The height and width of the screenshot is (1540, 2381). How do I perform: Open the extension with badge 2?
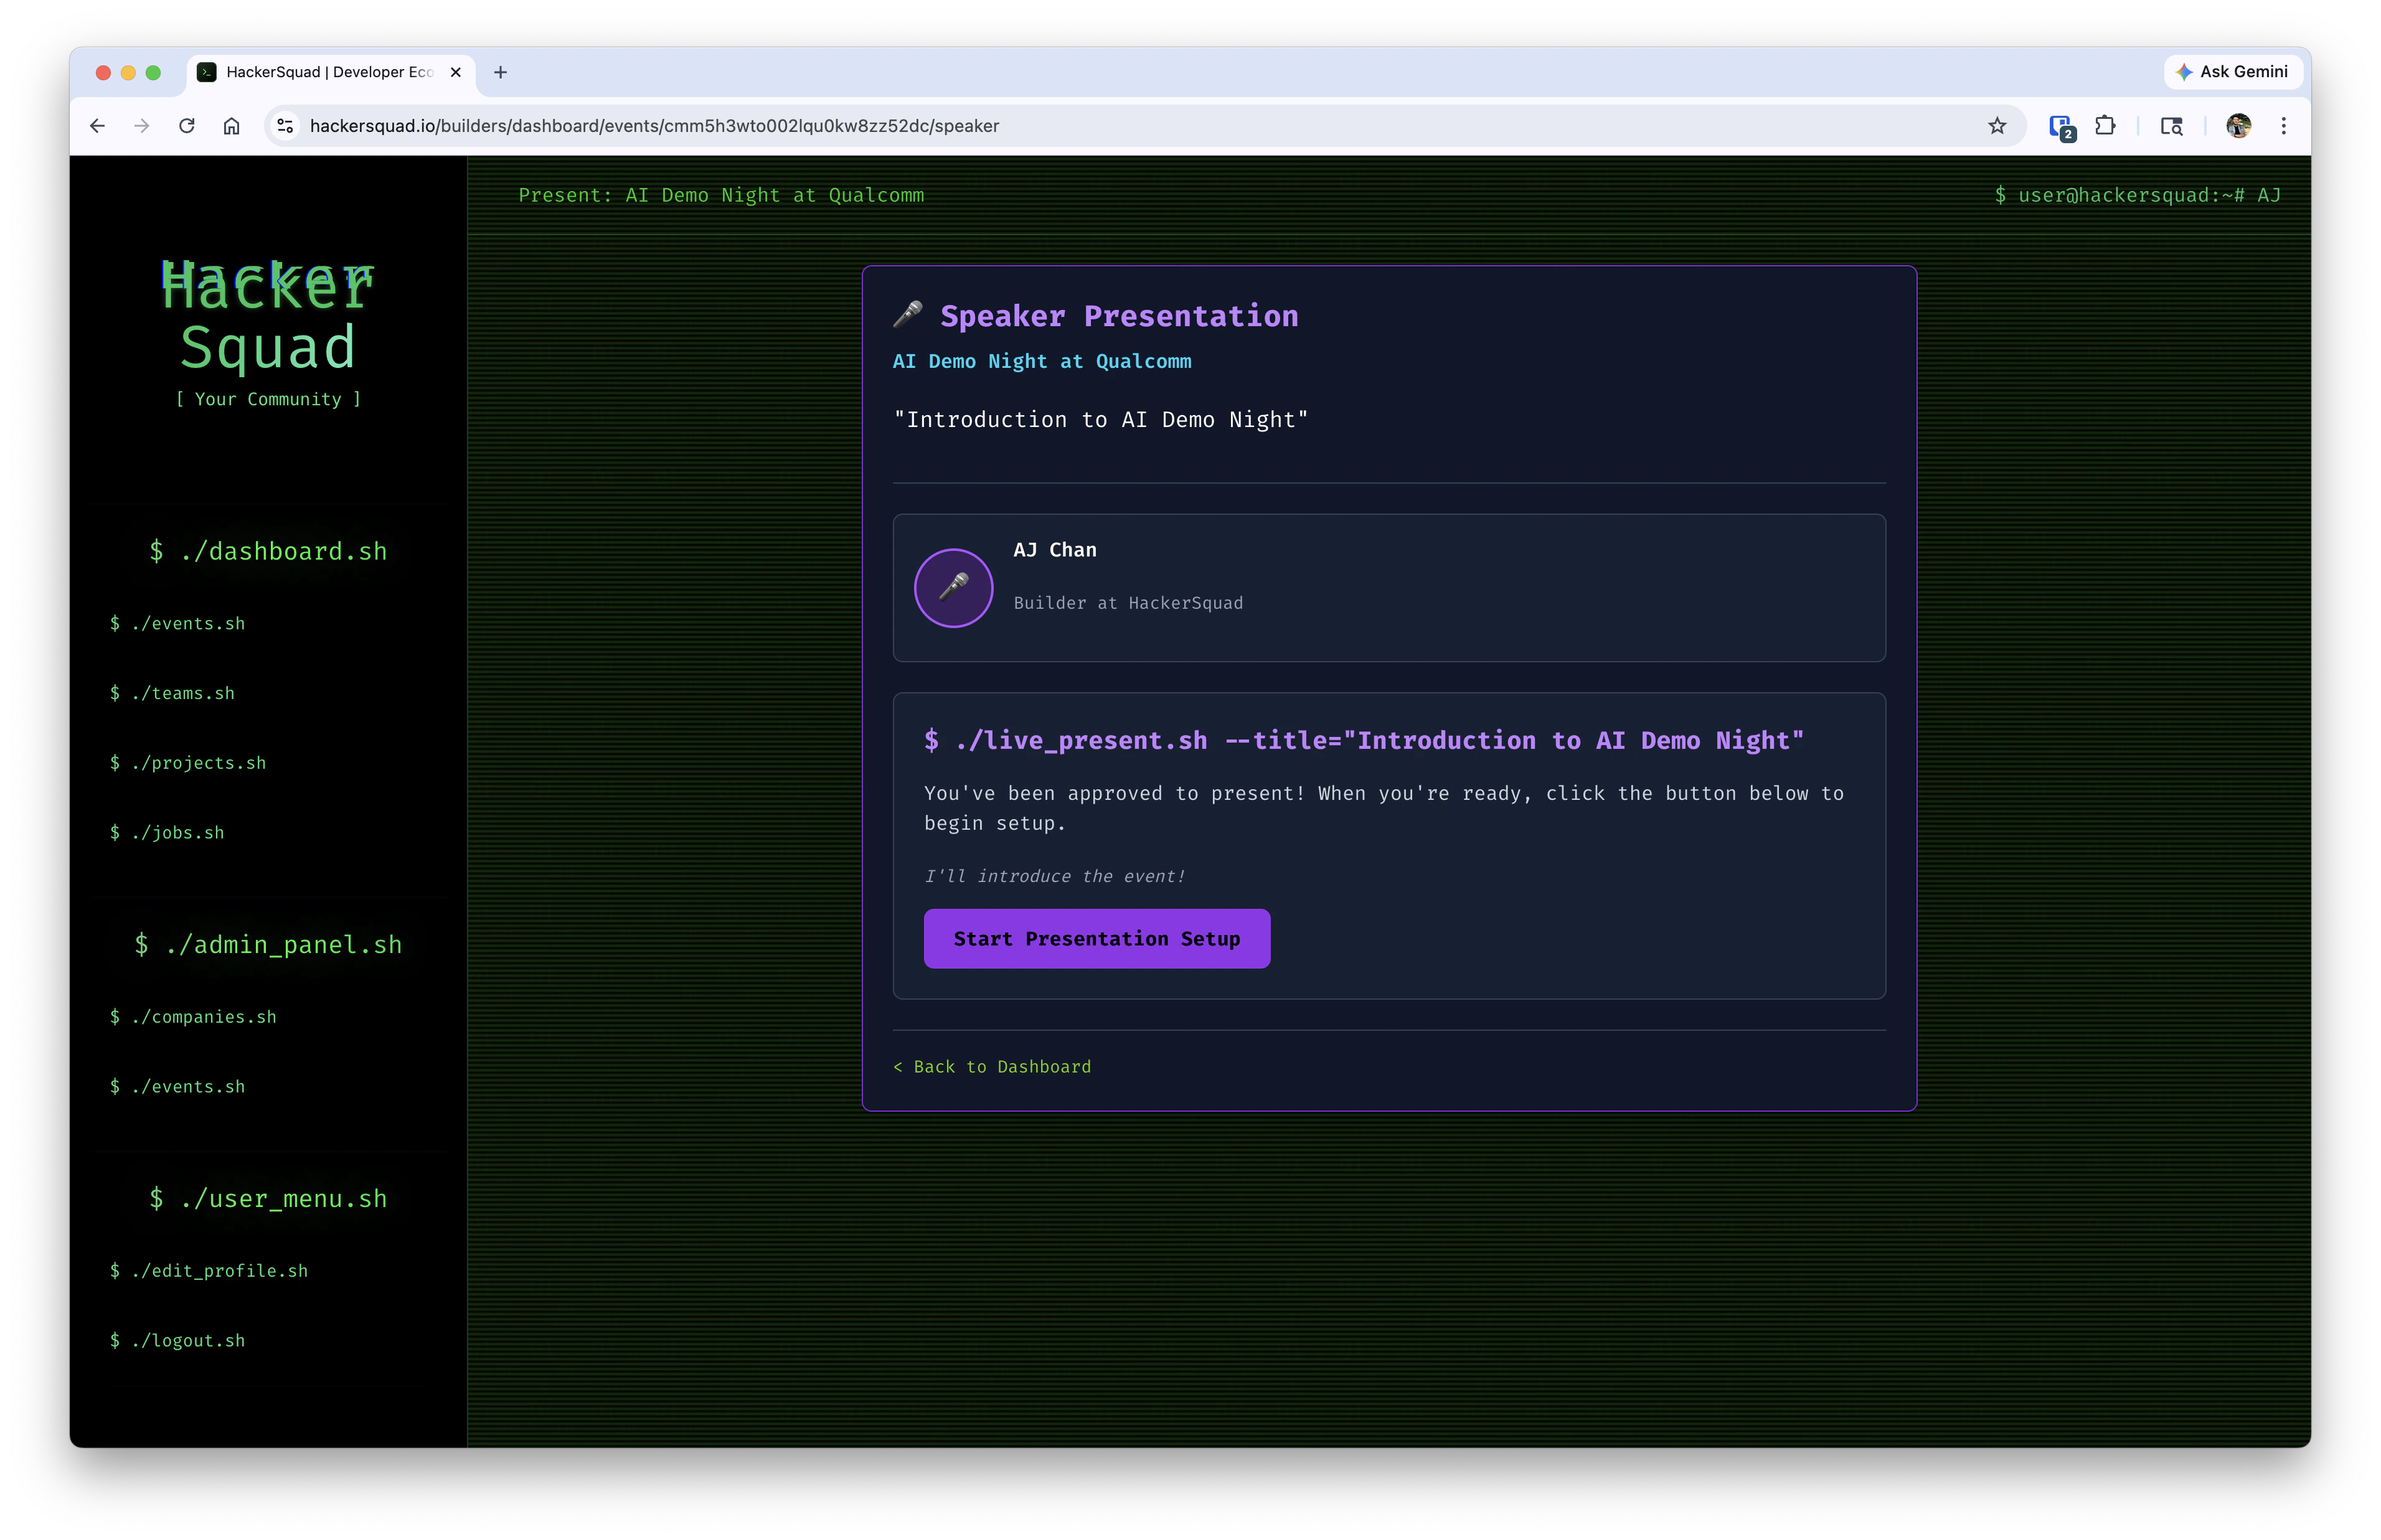click(2061, 127)
